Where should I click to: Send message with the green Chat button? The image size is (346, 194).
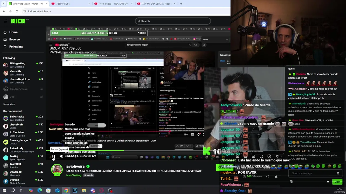pos(337,182)
